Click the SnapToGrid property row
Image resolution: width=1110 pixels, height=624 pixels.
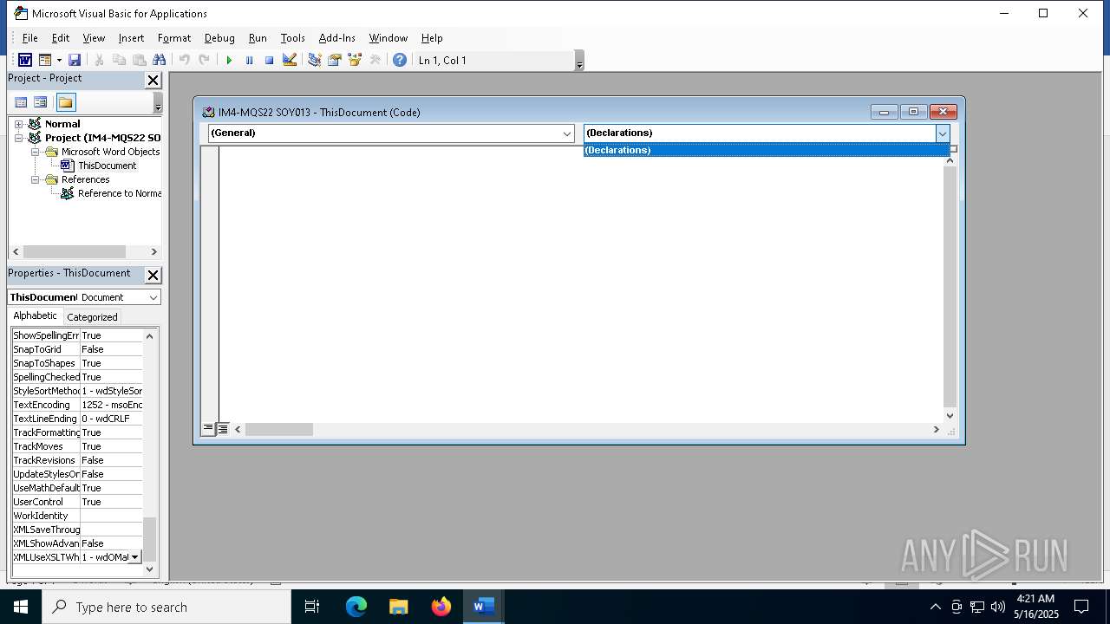(76, 349)
